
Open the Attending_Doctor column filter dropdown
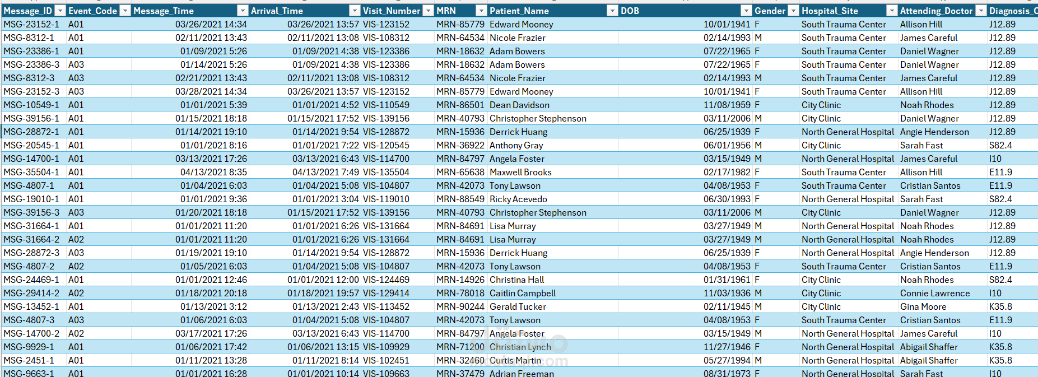pyautogui.click(x=981, y=11)
